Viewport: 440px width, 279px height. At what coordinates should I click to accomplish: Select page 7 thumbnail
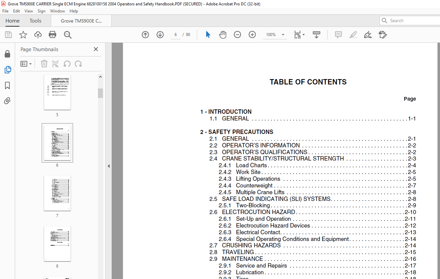click(x=57, y=194)
